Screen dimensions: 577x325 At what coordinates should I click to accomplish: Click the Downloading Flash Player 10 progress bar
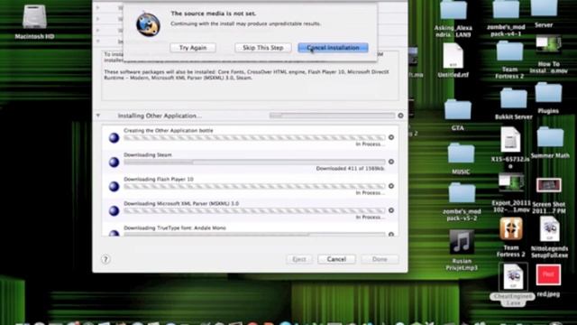click(x=254, y=186)
